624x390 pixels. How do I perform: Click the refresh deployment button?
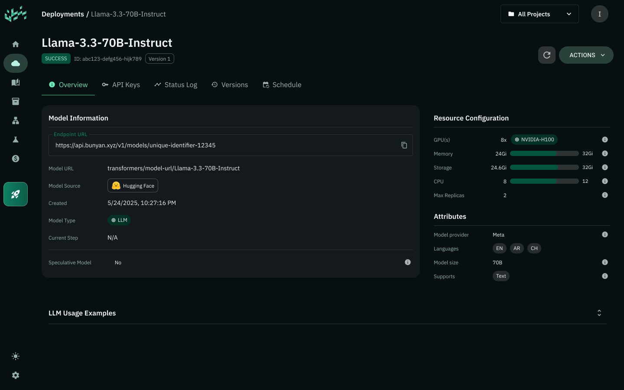point(547,55)
